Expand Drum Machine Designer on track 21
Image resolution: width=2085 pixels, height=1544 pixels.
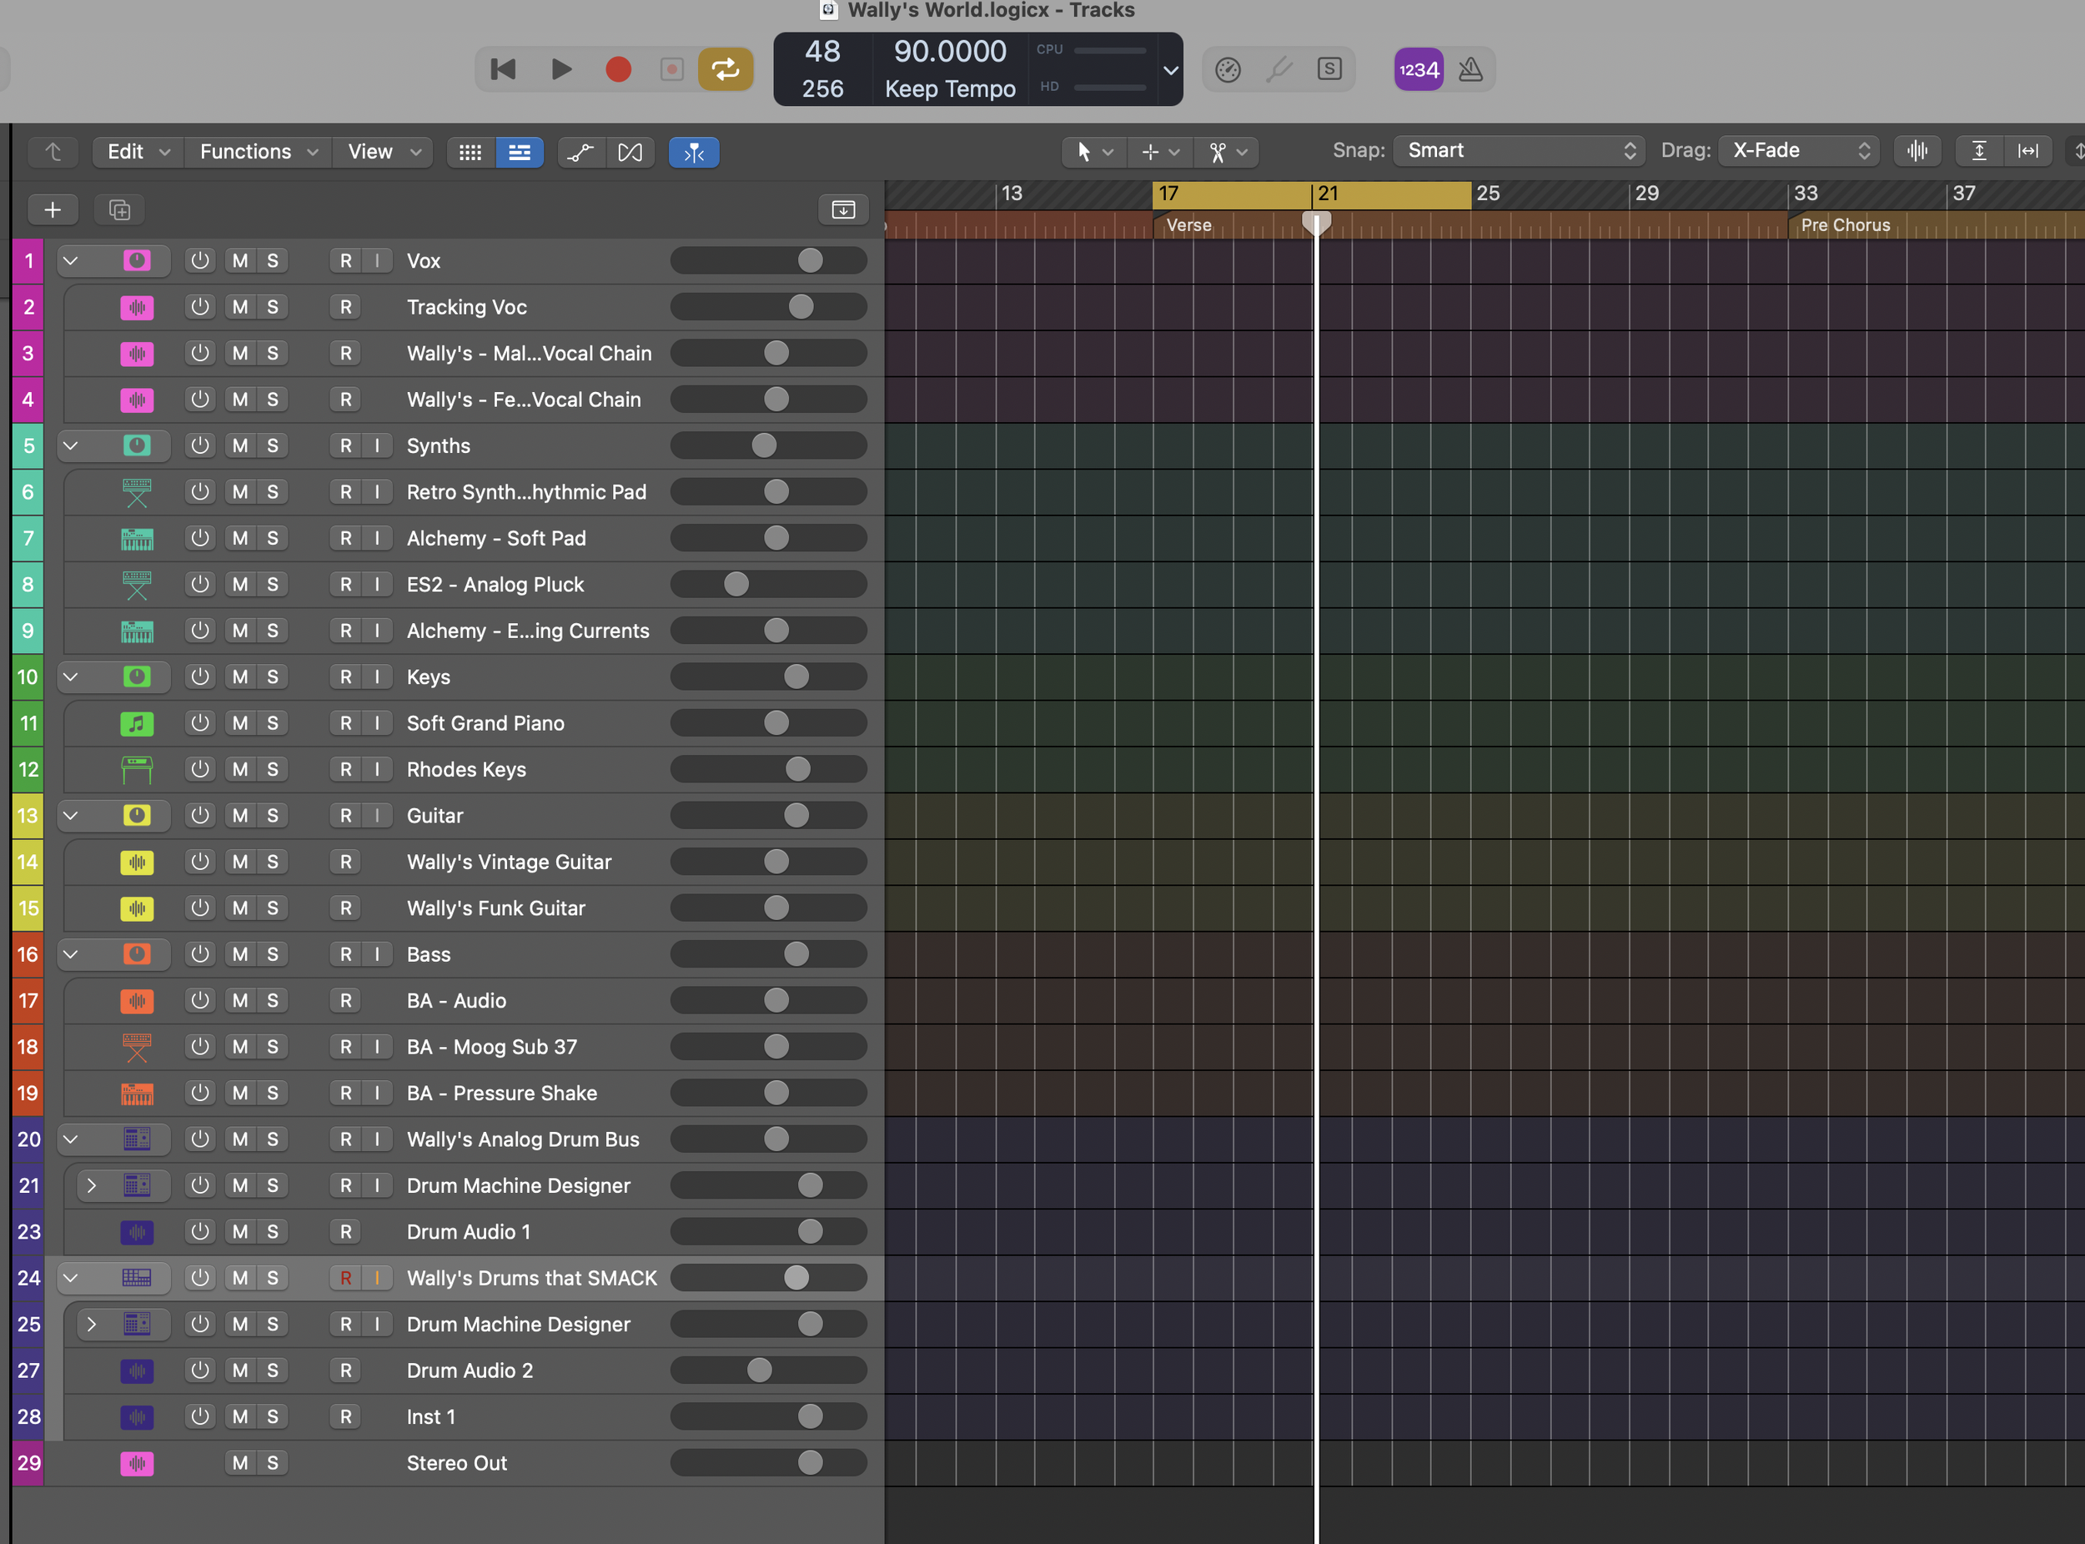(x=92, y=1185)
